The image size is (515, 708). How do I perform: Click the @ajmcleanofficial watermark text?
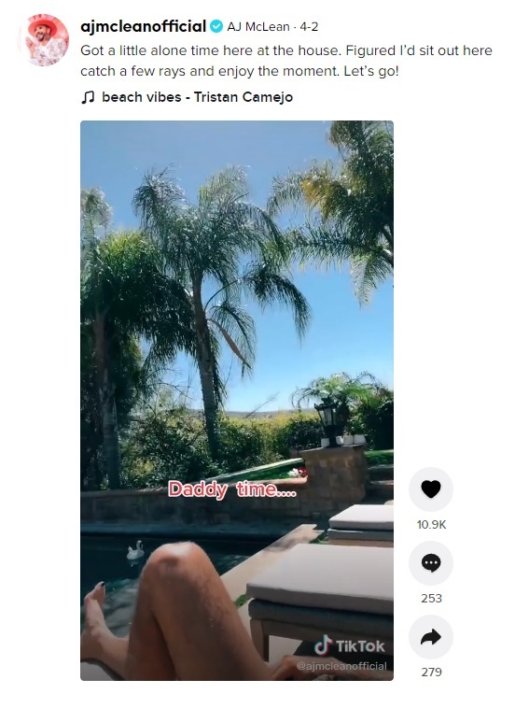tap(341, 666)
